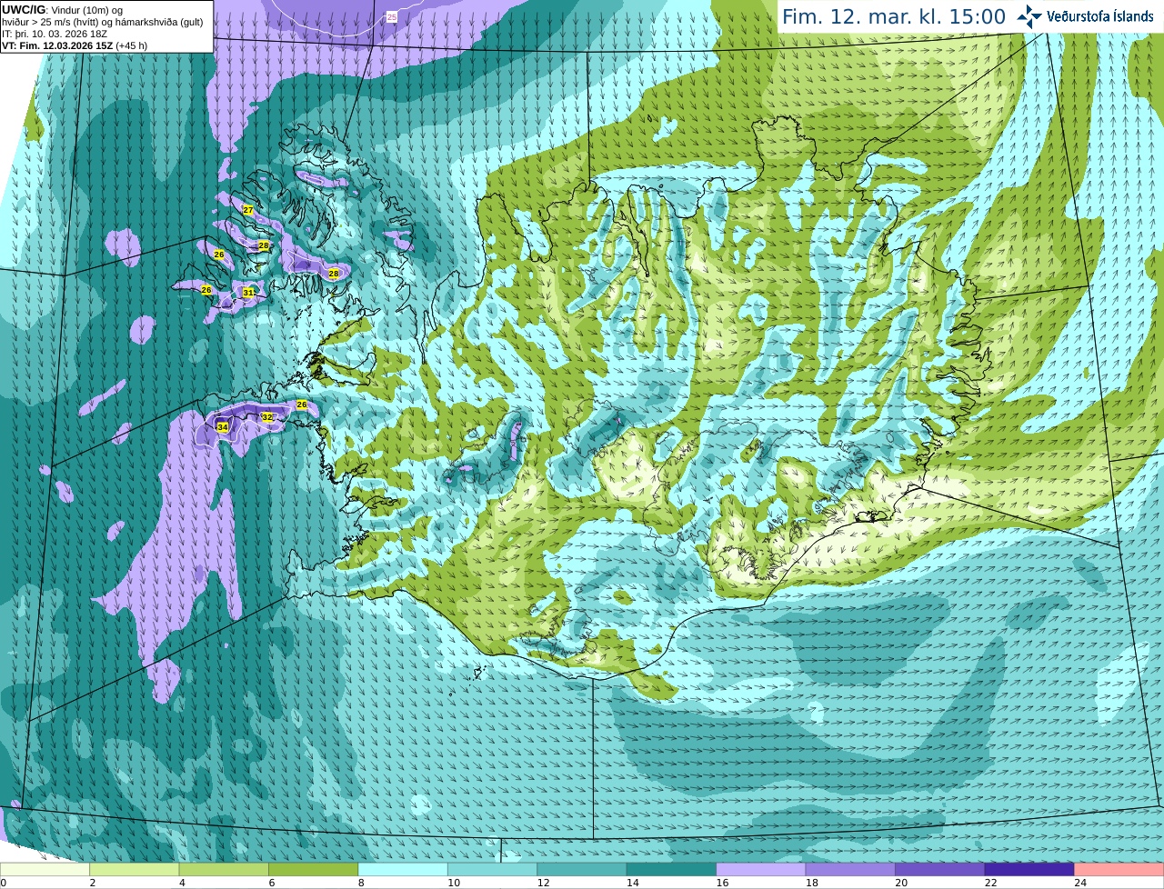
Task: Click the legend scale number 24
Action: click(x=1080, y=882)
